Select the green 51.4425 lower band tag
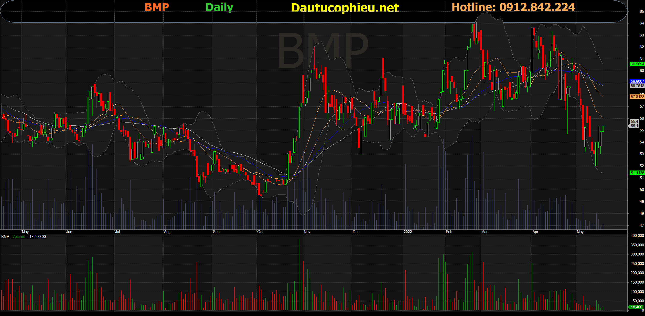The width and height of the screenshot is (645, 316). click(x=637, y=173)
